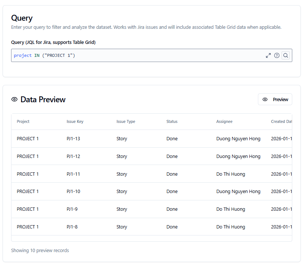
Task: Click the Issue Type column header
Action: [126, 121]
